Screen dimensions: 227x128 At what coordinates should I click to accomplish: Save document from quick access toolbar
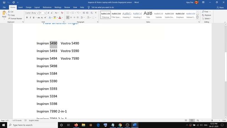pos(4,2)
